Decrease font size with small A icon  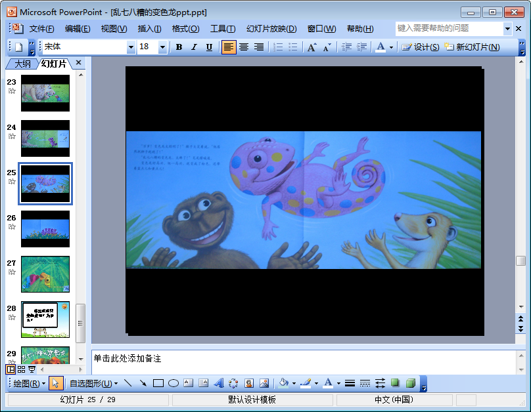tap(327, 47)
